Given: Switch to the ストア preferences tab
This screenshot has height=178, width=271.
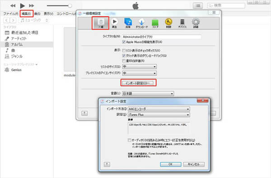Looking at the screenshot, I should point(155,23).
